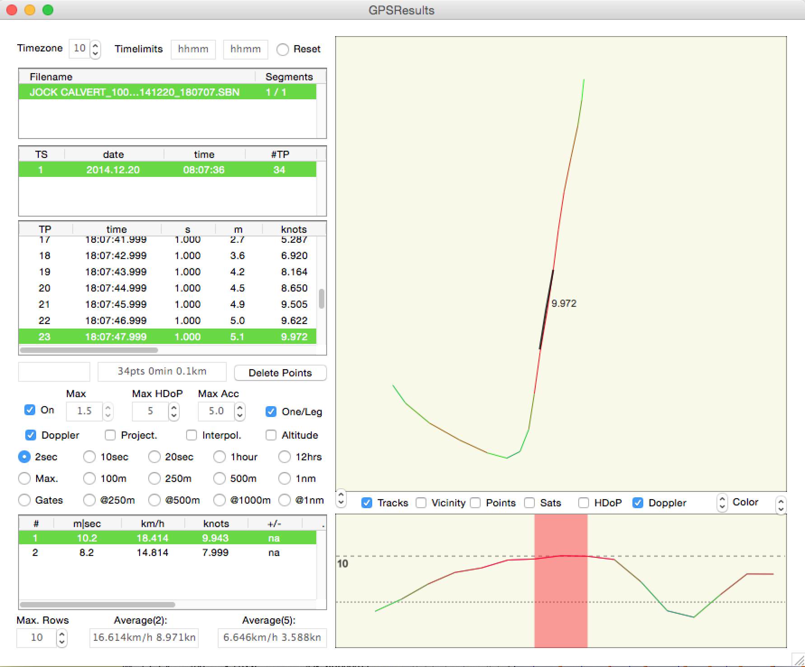Click the Max Acc stepper control
The height and width of the screenshot is (667, 805).
240,411
